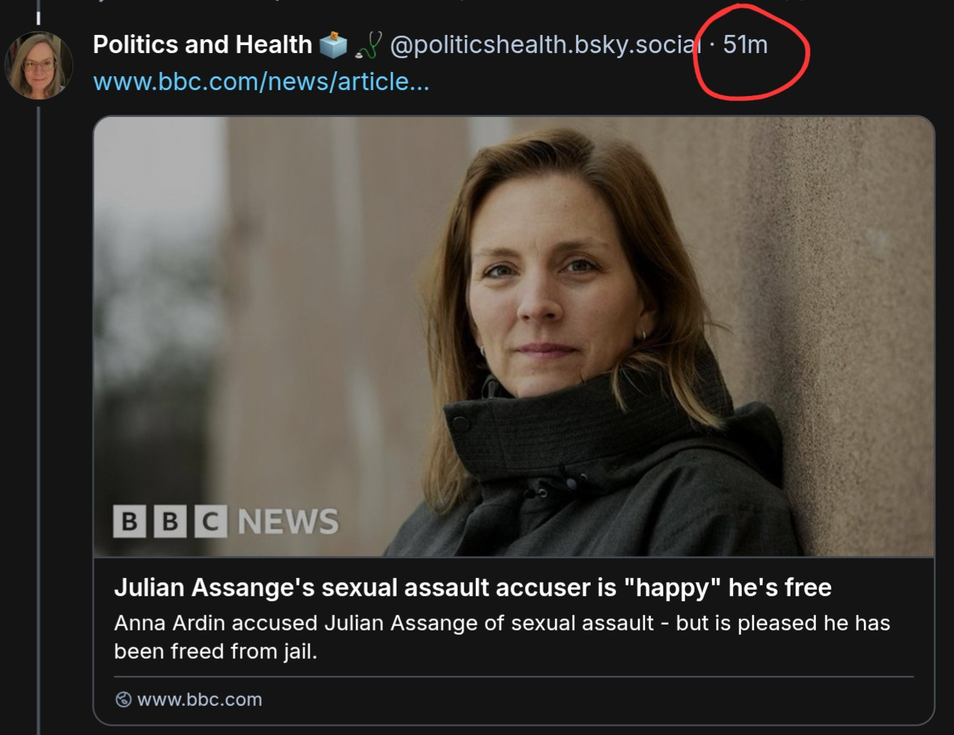The width and height of the screenshot is (954, 735).
Task: Click the "Politics and Health" display name
Action: 202,45
